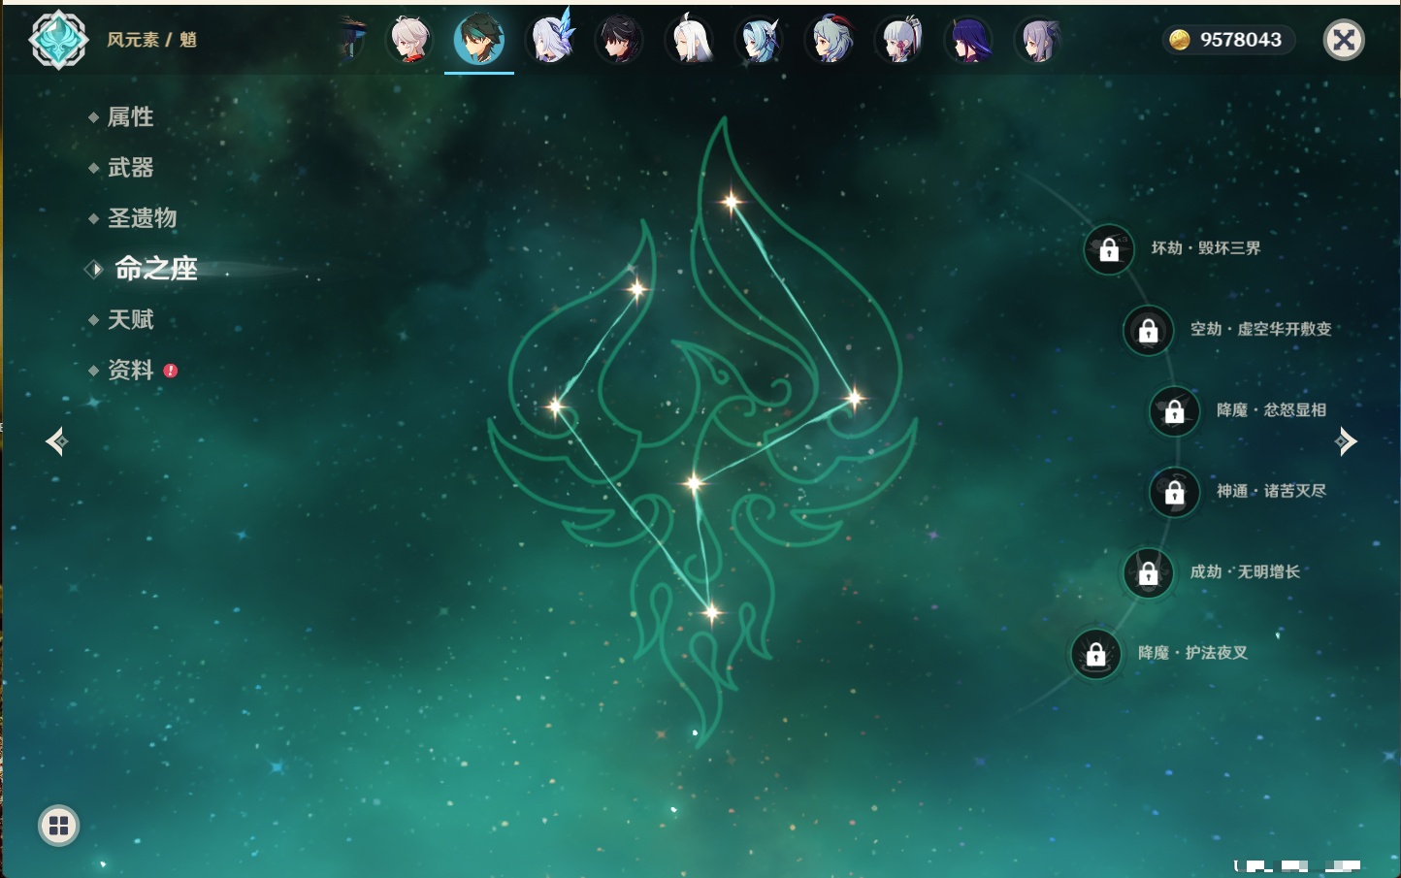This screenshot has height=878, width=1401.
Task: View the 天赋 talents section
Action: pos(130,319)
